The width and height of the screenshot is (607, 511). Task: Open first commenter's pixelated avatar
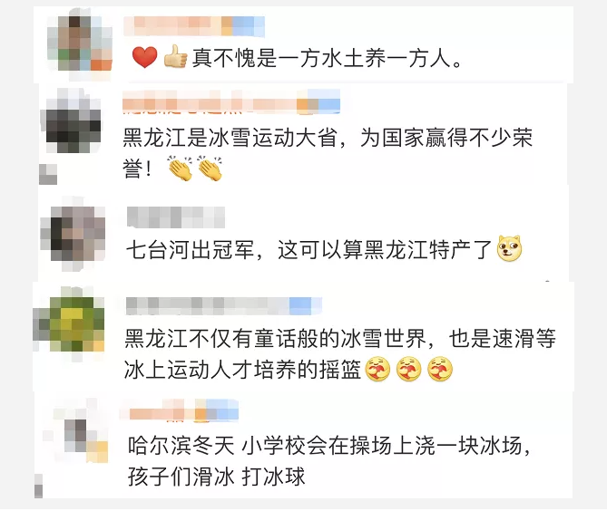80,43
